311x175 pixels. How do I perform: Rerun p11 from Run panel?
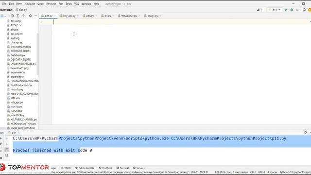[1, 138]
